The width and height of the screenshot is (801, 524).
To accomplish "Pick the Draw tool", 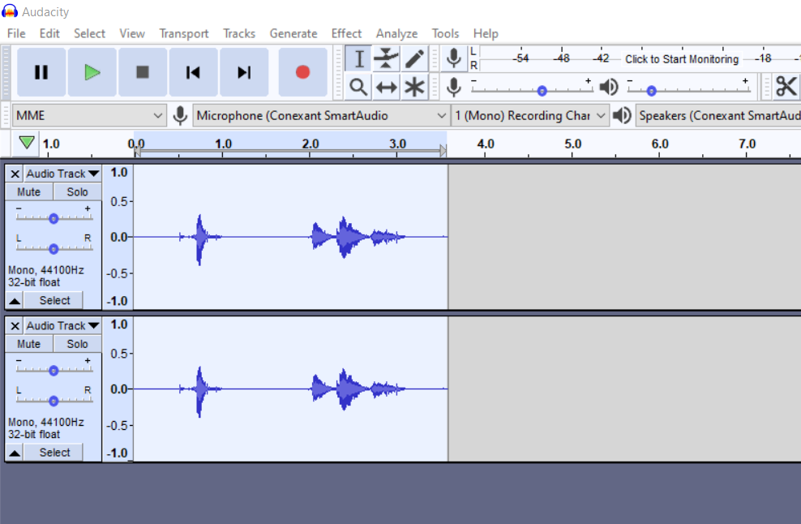I will pyautogui.click(x=413, y=57).
